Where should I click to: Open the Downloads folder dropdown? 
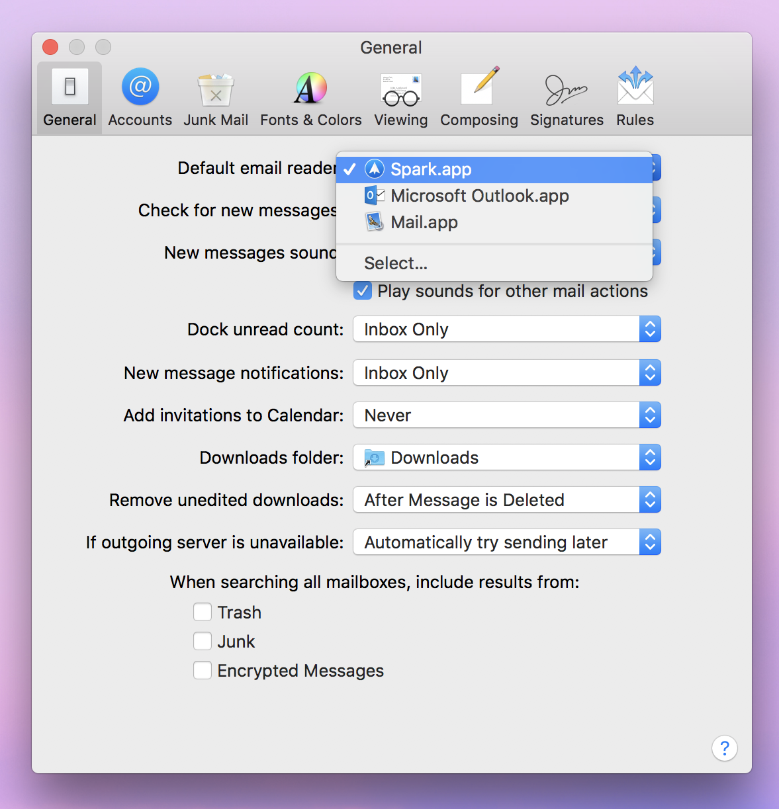pyautogui.click(x=507, y=458)
